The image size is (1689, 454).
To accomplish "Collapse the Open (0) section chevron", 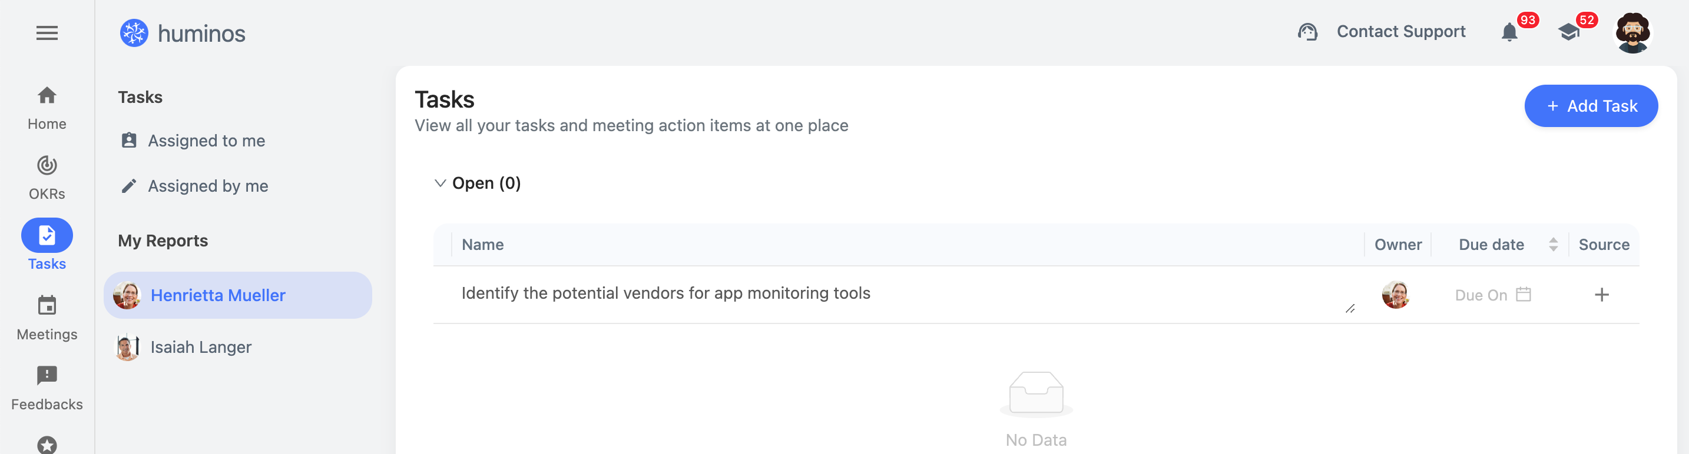I will tap(441, 183).
